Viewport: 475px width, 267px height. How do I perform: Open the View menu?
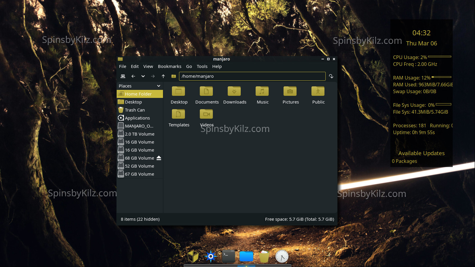pyautogui.click(x=148, y=66)
